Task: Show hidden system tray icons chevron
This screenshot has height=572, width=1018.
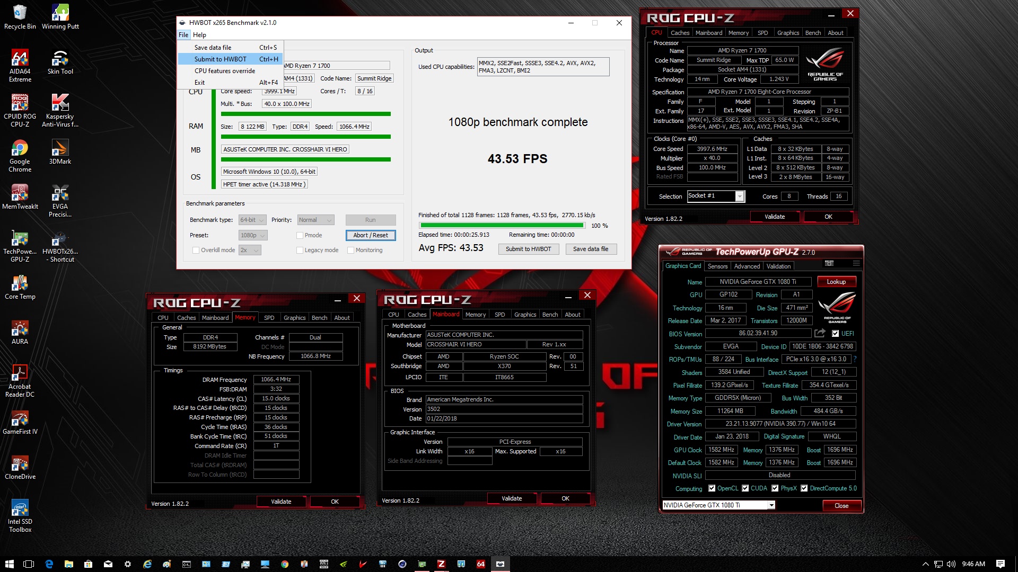Action: pyautogui.click(x=926, y=564)
